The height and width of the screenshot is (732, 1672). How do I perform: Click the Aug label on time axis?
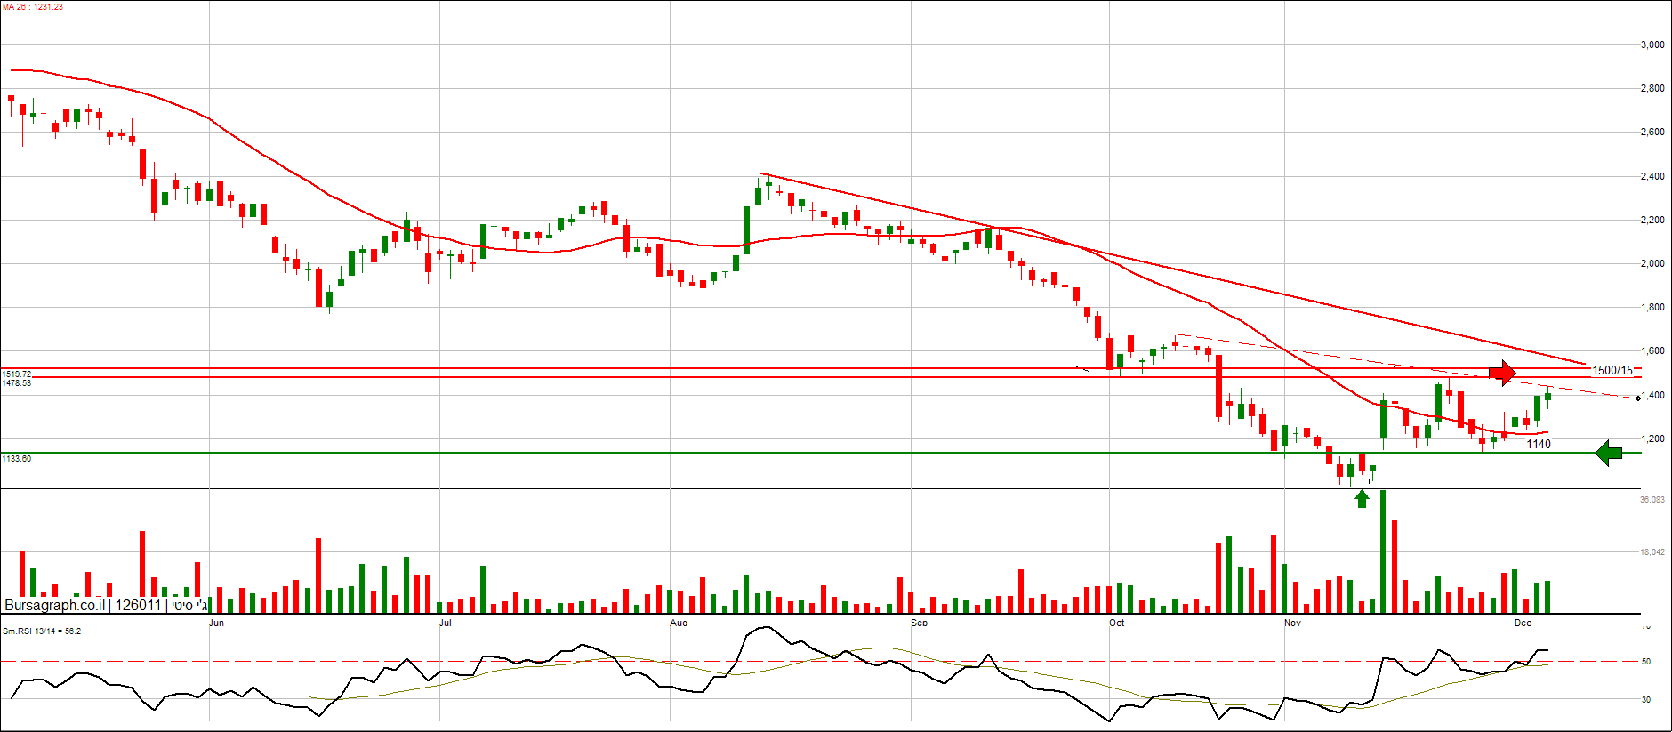(679, 623)
